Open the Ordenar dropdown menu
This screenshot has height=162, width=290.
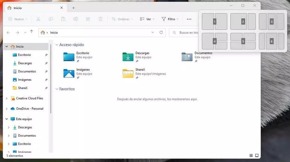122,19
